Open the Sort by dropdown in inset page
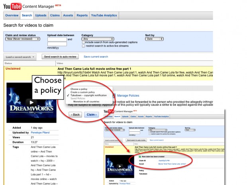This screenshot has width=247, height=185. [x=190, y=130]
